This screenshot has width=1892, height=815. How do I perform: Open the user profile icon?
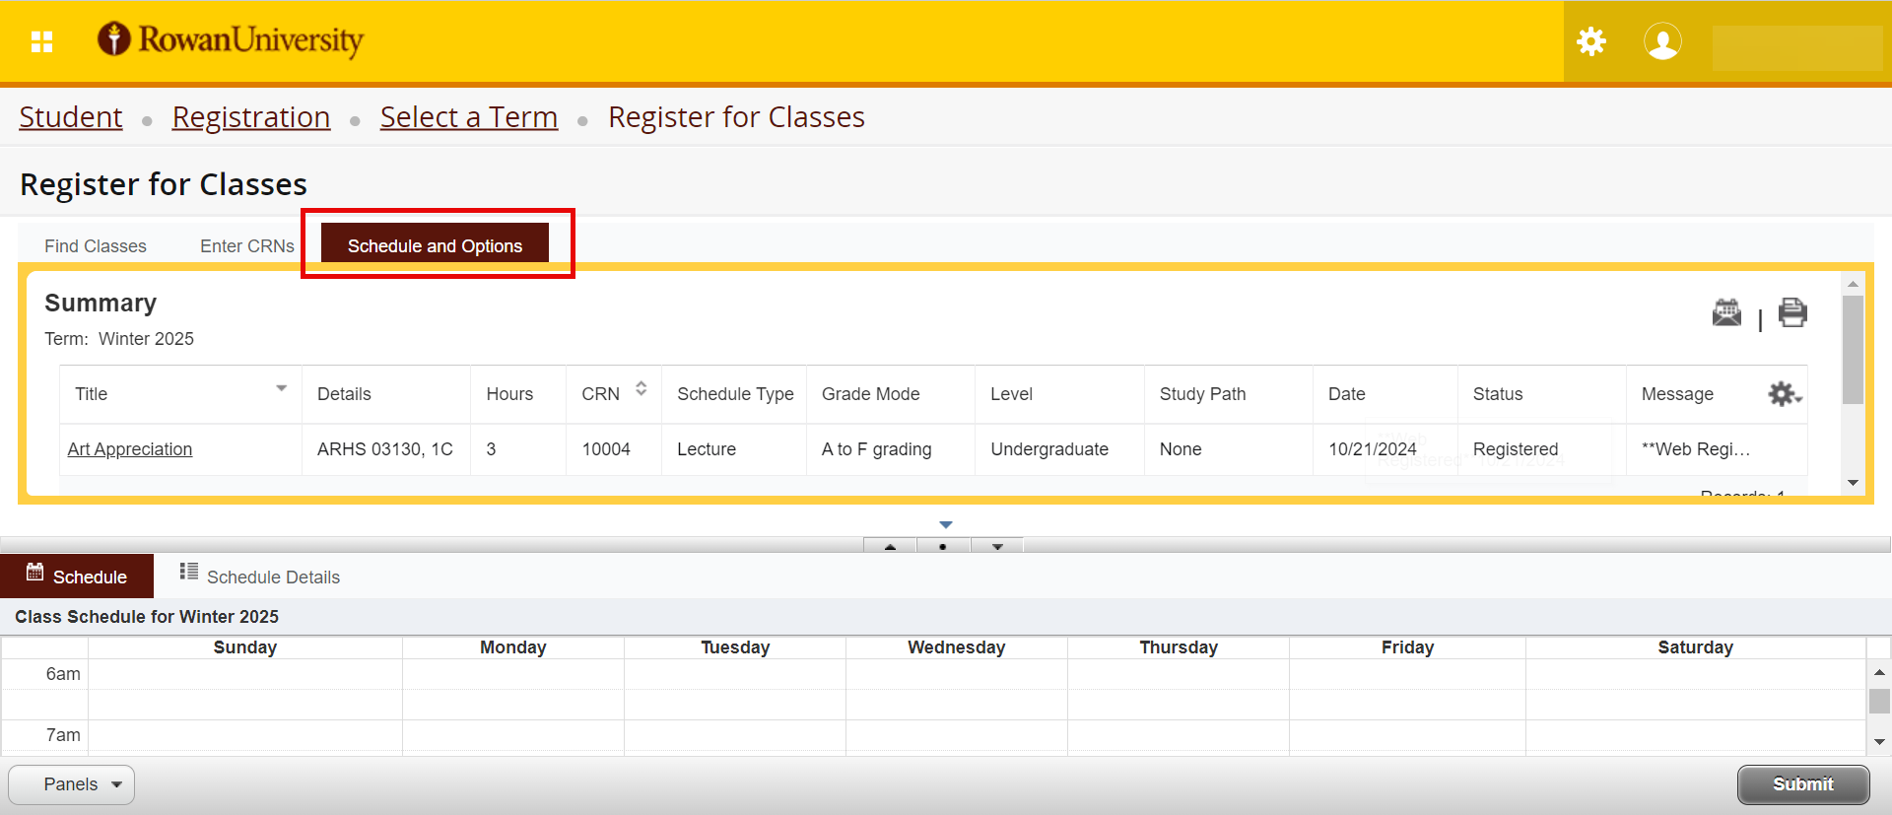[1662, 41]
